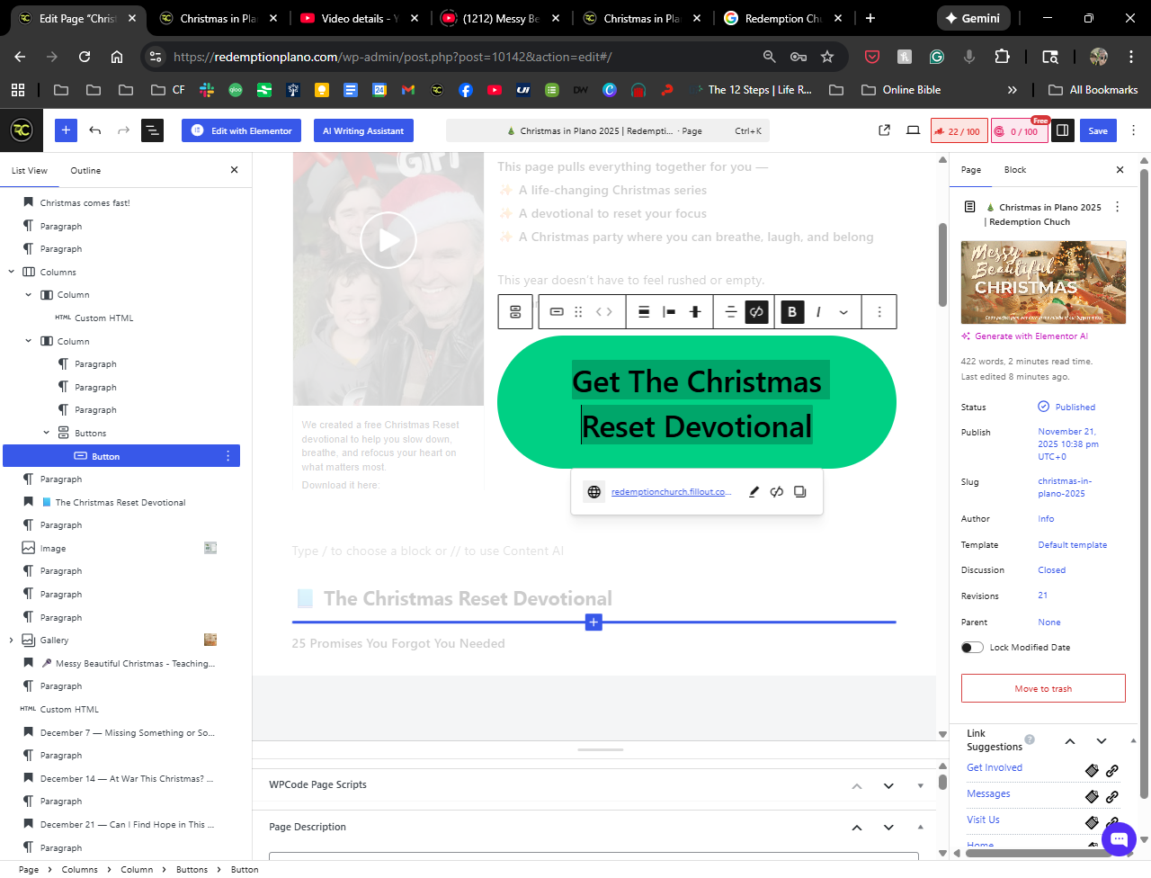Image resolution: width=1151 pixels, height=878 pixels.
Task: Open block Options three-dots menu
Action: pos(879,312)
